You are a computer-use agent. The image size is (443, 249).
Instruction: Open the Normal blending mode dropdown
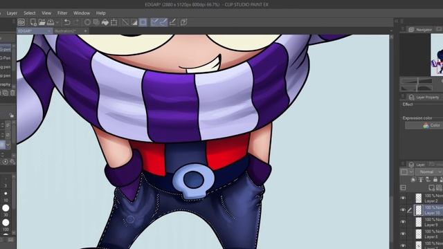[429, 172]
